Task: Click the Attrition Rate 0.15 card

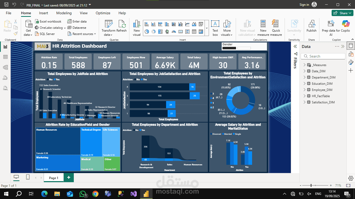Action: point(49,62)
